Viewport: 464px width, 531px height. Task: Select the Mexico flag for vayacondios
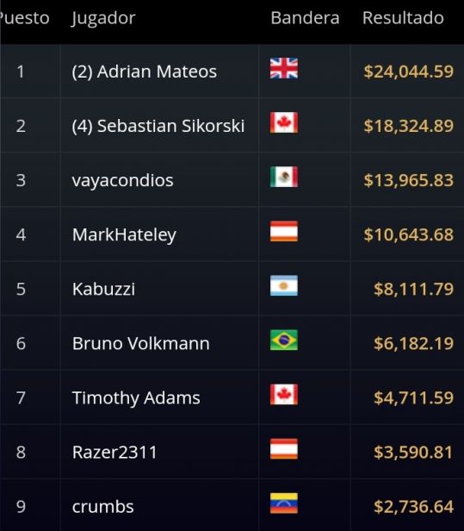(x=284, y=177)
